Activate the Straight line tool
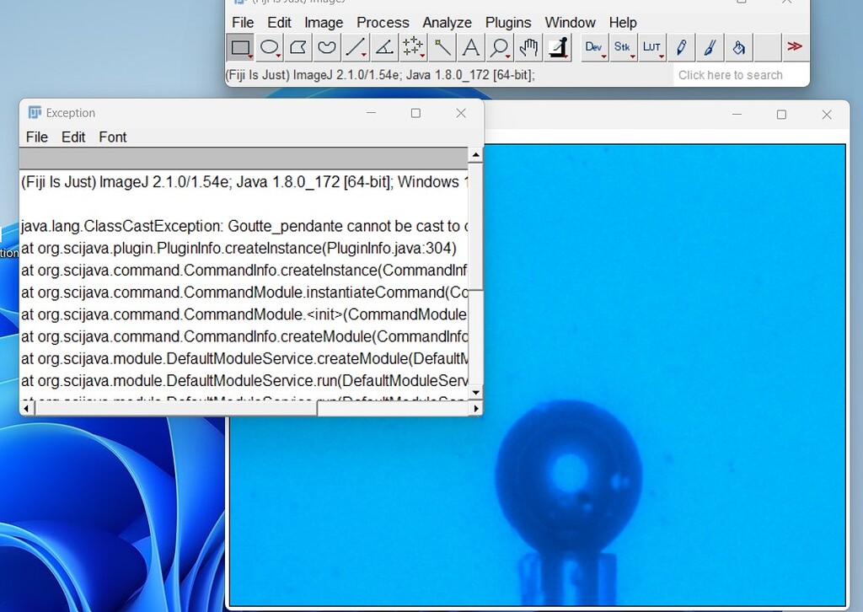Screen dimensions: 863x612 355,47
